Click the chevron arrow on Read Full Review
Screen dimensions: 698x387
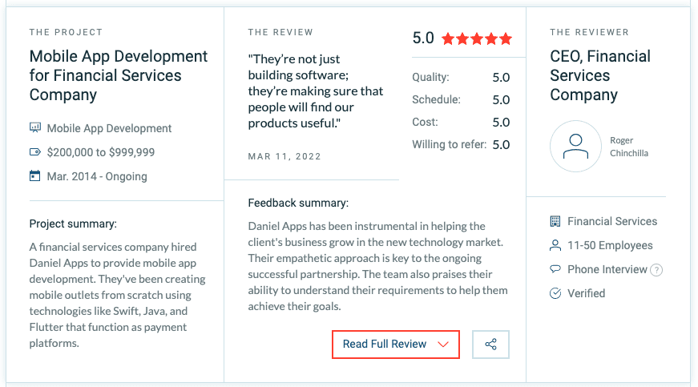[x=443, y=345]
